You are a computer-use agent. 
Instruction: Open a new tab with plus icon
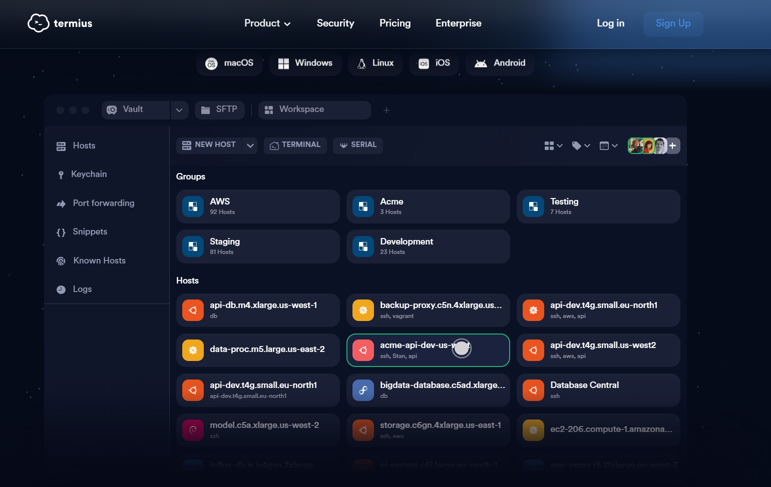tap(387, 110)
